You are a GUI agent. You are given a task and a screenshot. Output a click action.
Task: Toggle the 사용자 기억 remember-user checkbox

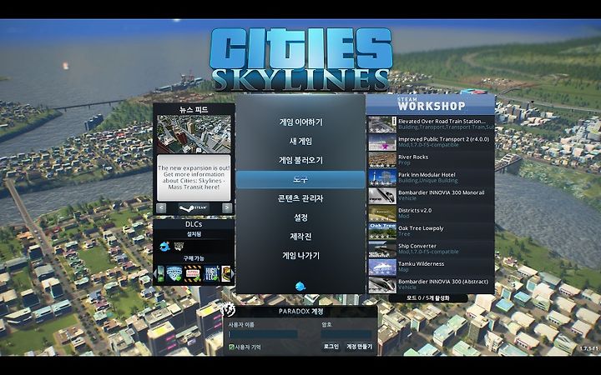coord(231,347)
